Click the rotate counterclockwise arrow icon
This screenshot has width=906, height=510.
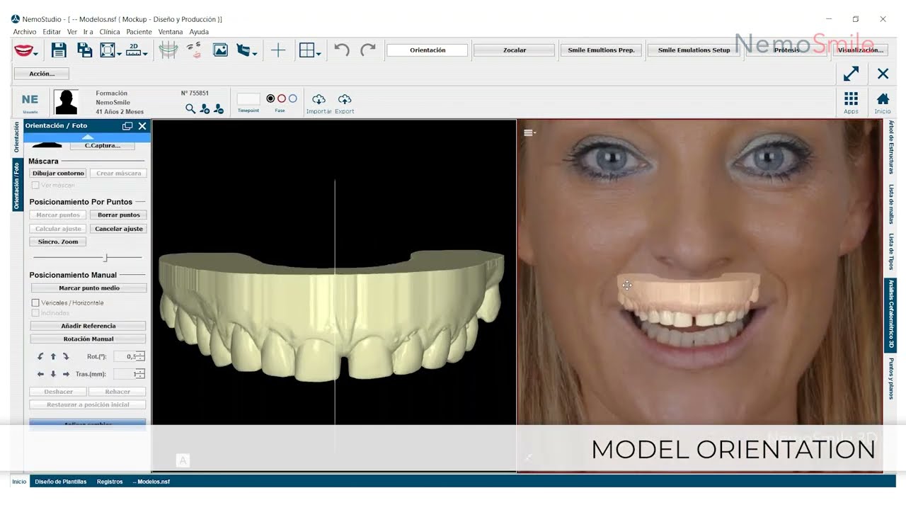coord(40,356)
